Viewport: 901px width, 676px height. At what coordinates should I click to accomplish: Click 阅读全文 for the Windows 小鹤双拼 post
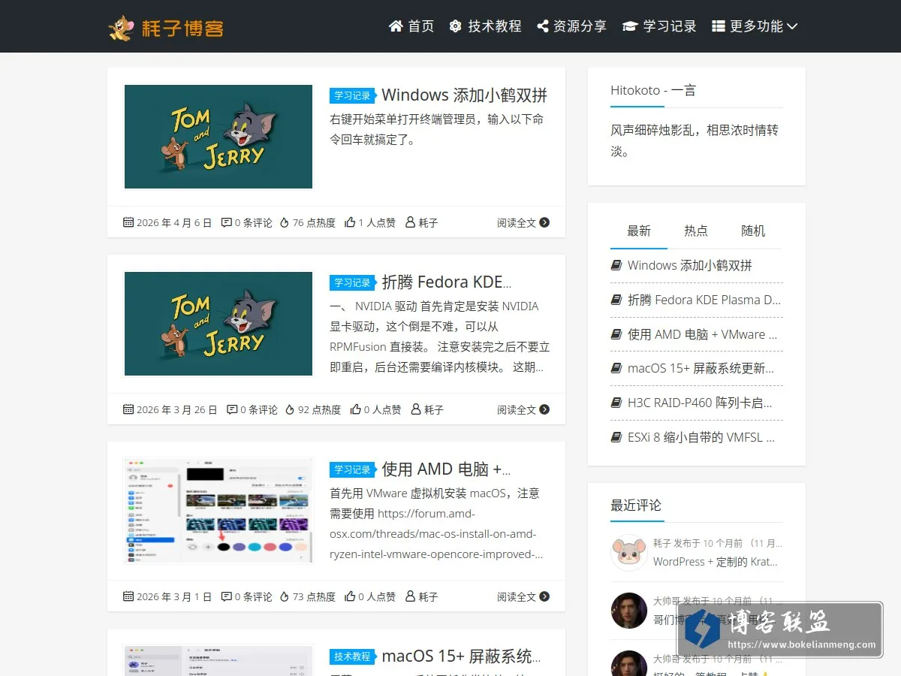[523, 223]
